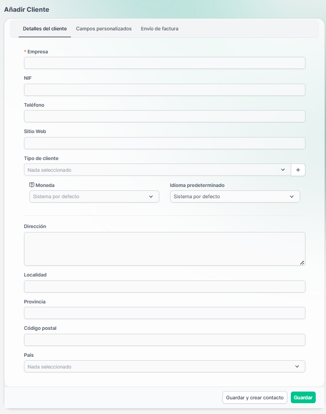Grab the resize handle of Dirección textarea
This screenshot has width=326, height=414.
click(302, 263)
